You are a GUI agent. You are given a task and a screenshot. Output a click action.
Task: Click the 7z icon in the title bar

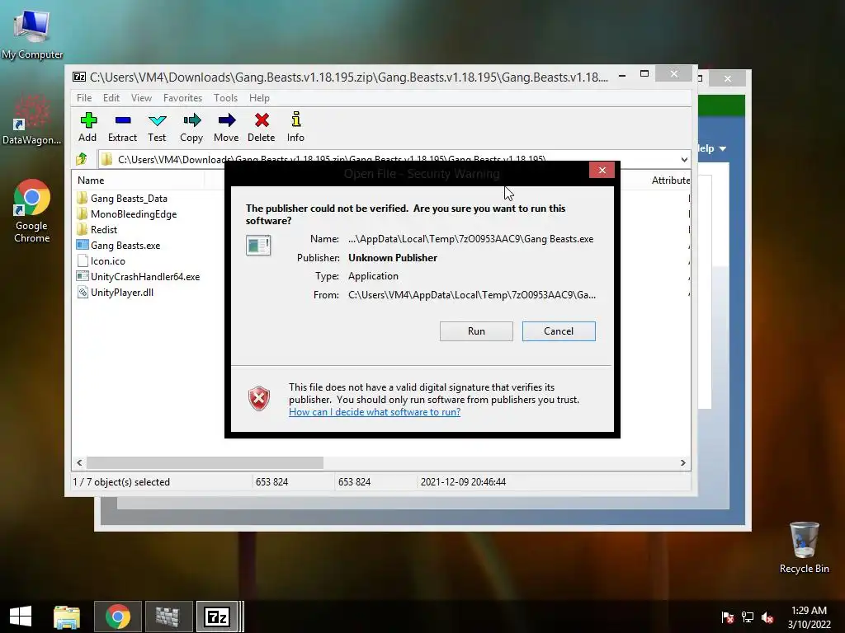coord(79,77)
